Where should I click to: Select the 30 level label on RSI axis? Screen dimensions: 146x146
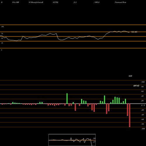[2, 43]
